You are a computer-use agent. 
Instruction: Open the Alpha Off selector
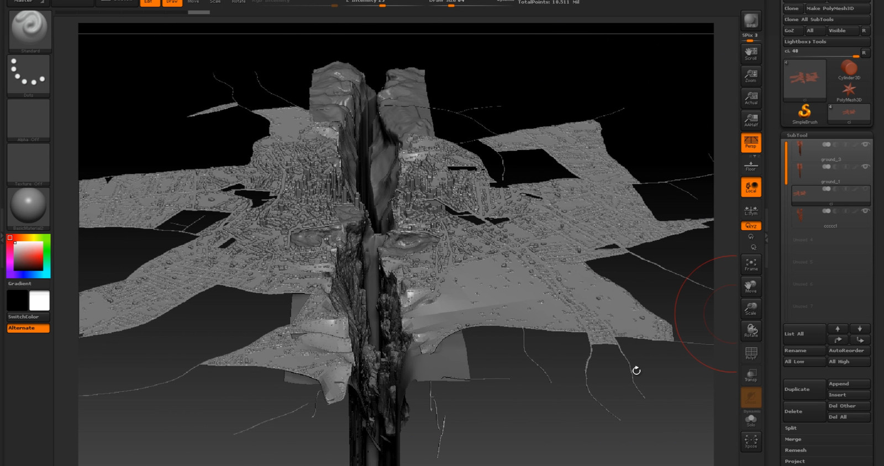click(29, 120)
